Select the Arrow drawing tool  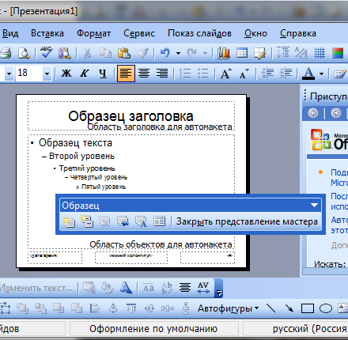(289, 308)
